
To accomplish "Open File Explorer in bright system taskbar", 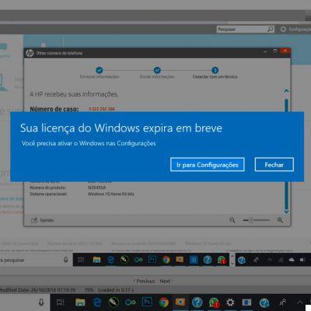I will tap(80, 302).
